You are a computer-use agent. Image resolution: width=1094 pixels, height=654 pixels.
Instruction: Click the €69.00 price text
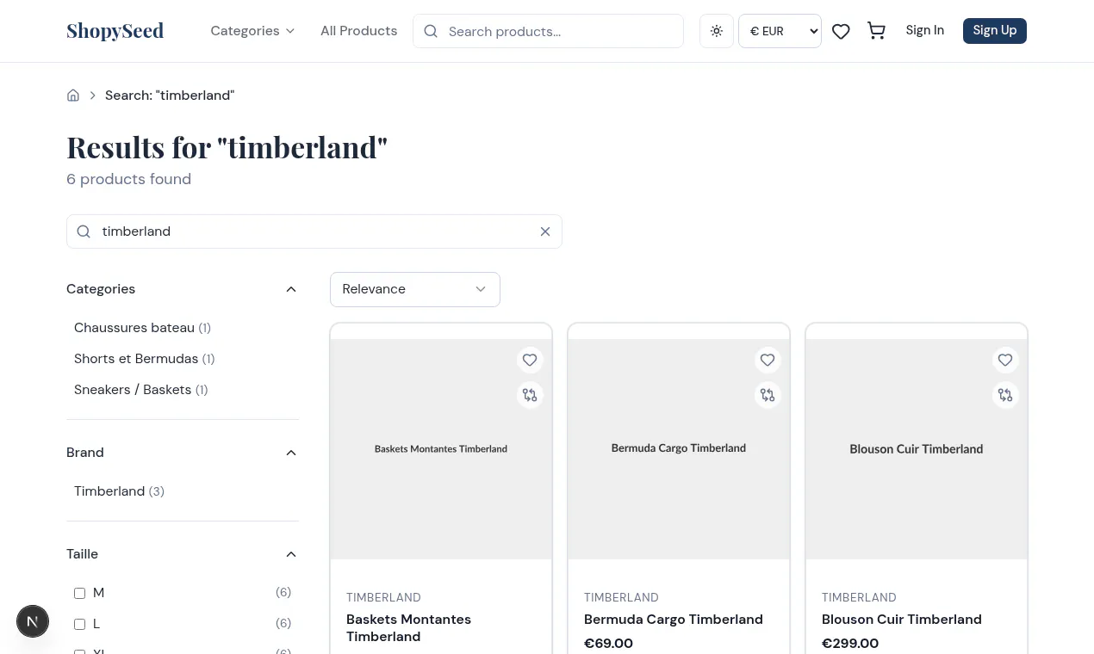coord(608,644)
